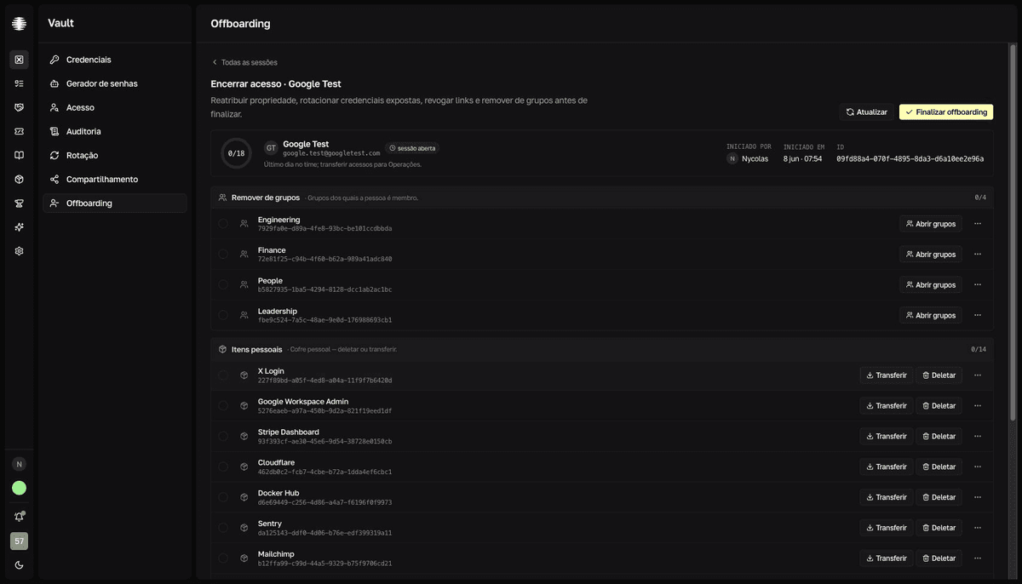Check the People group row checkbox
The height and width of the screenshot is (584, 1022).
223,284
